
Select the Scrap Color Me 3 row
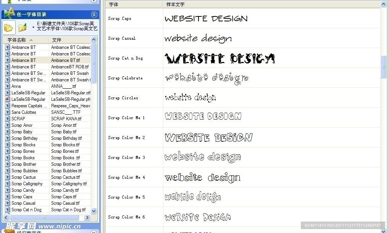[243, 157]
